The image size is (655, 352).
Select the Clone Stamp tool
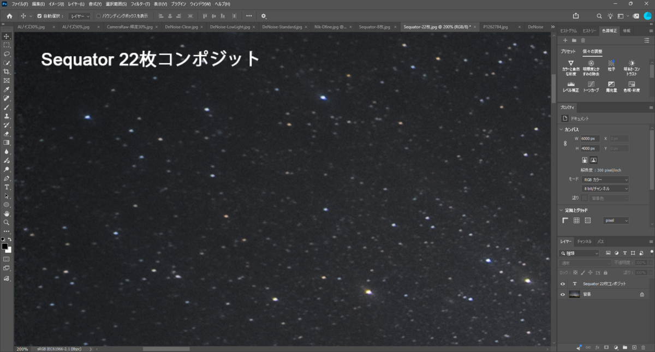click(x=7, y=116)
